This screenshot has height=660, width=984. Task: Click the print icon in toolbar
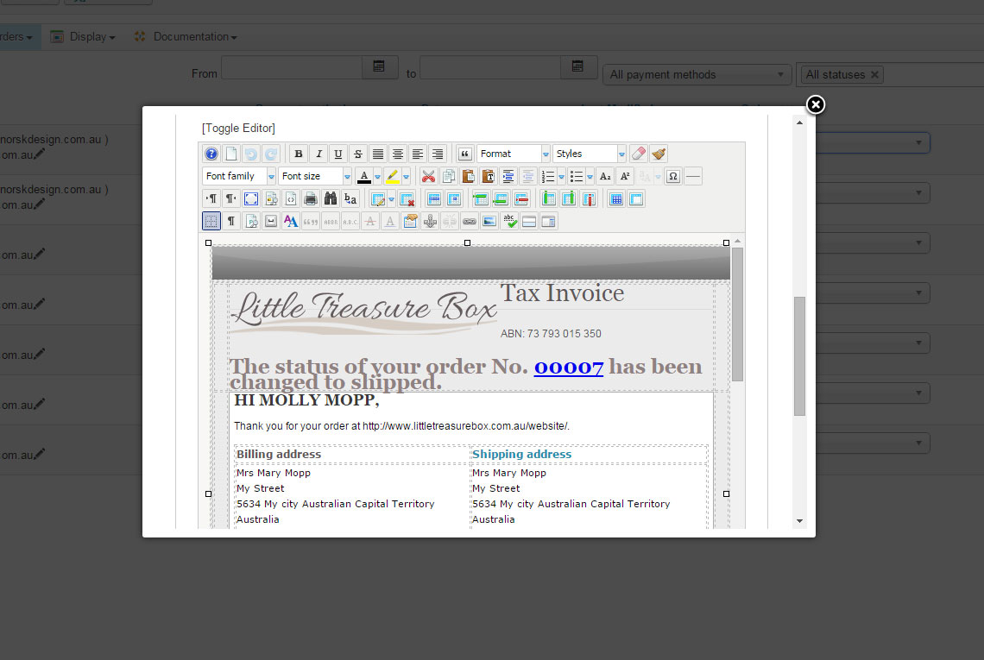(x=311, y=199)
